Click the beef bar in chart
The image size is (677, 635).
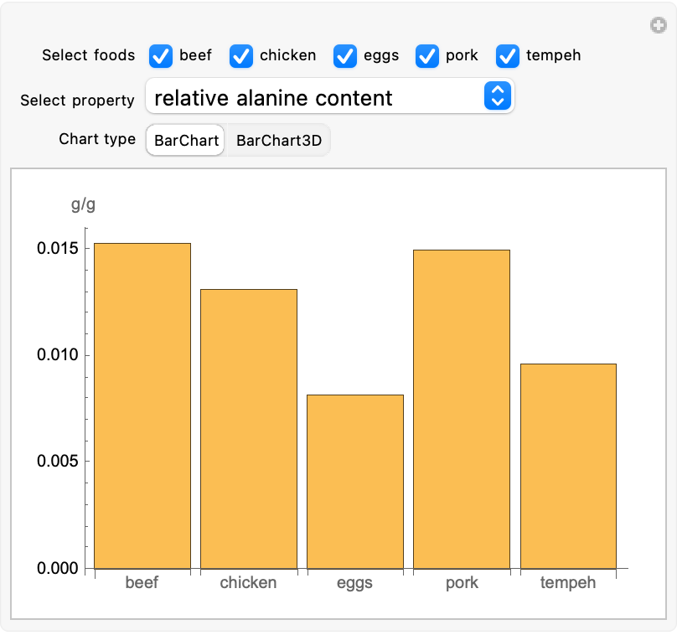142,405
